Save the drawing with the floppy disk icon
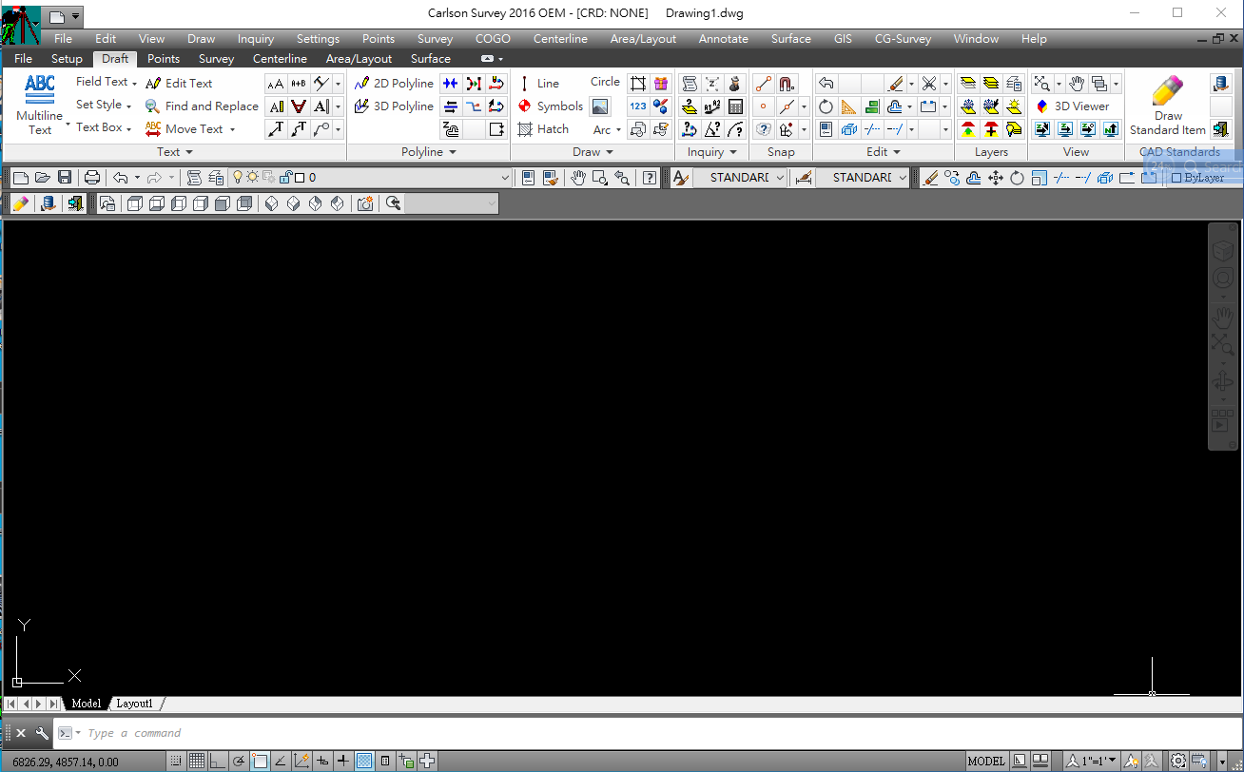The height and width of the screenshot is (772, 1244). [65, 178]
